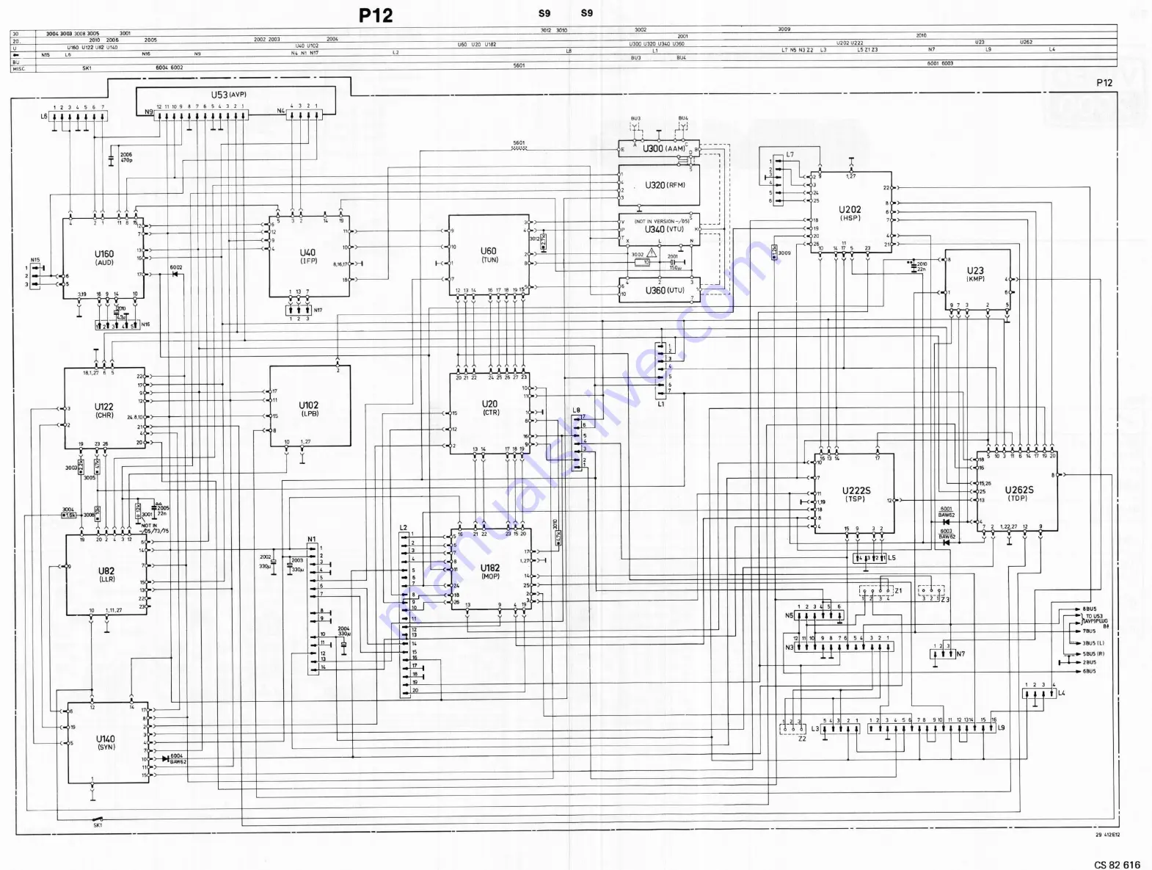Viewport: 1152px width, 870px height.
Task: Click the 2005 22n capacitor label
Action: click(163, 510)
